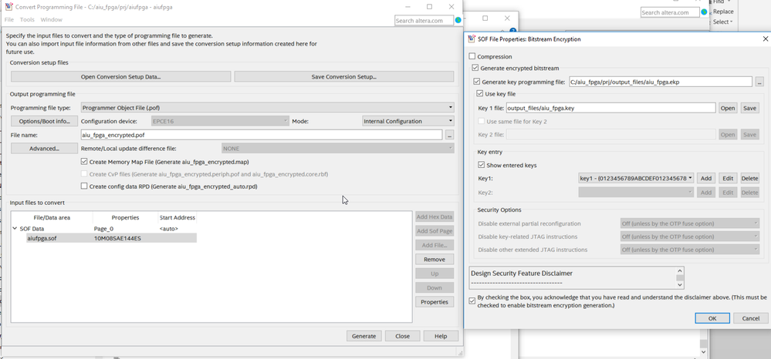
Task: Enable Create config data RPD checkbox
Action: (x=84, y=186)
